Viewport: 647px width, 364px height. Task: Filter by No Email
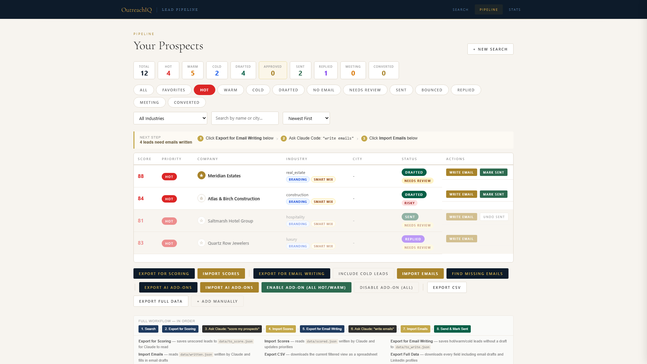pos(323,90)
